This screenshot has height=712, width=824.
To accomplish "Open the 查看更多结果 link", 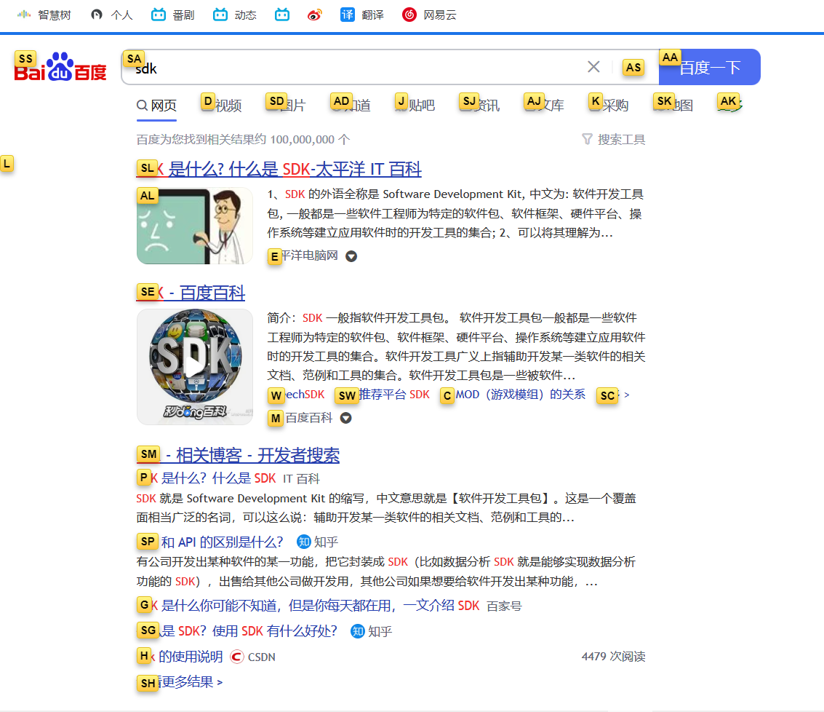I will (184, 683).
